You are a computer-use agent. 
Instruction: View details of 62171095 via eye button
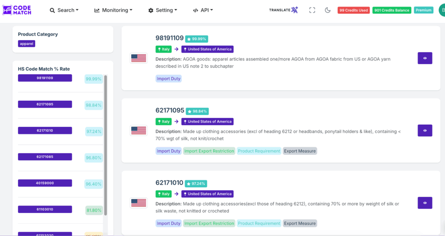pyautogui.click(x=425, y=130)
